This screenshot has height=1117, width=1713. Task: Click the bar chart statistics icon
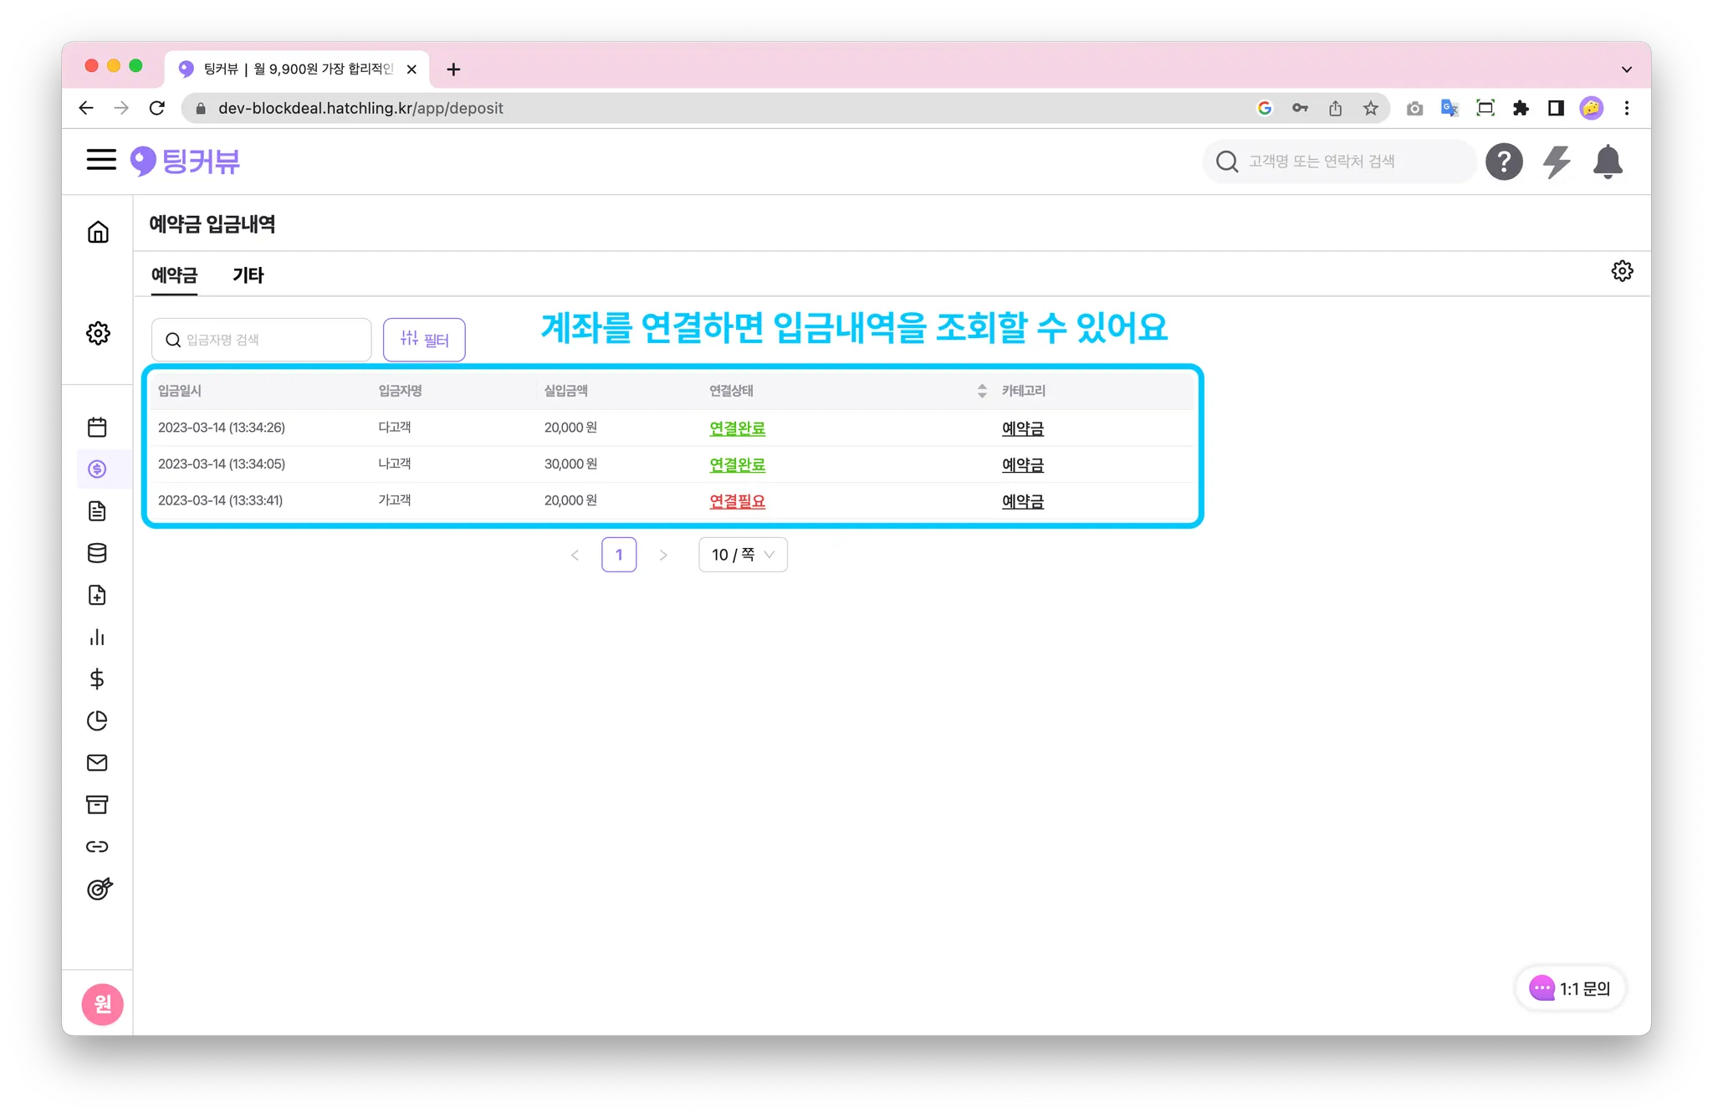pyautogui.click(x=97, y=638)
